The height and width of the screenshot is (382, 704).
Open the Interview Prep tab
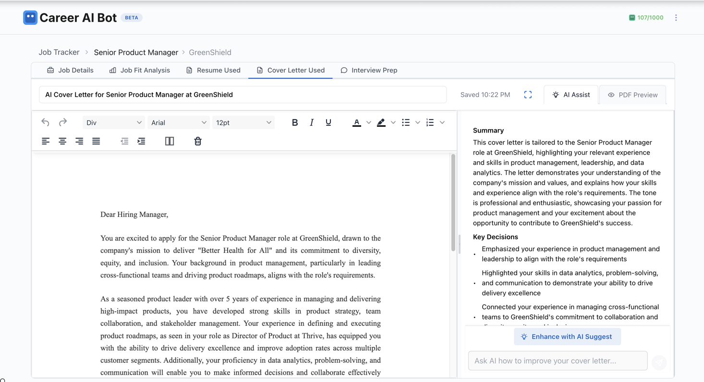[369, 70]
